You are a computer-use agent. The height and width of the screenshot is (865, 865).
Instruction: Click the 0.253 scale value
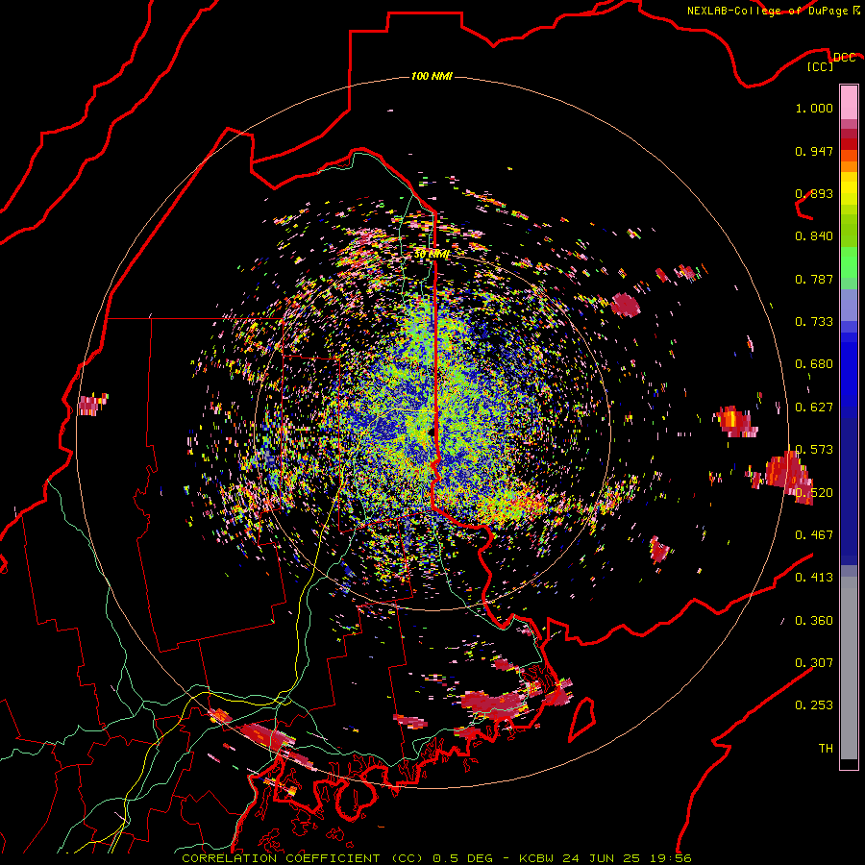click(814, 705)
